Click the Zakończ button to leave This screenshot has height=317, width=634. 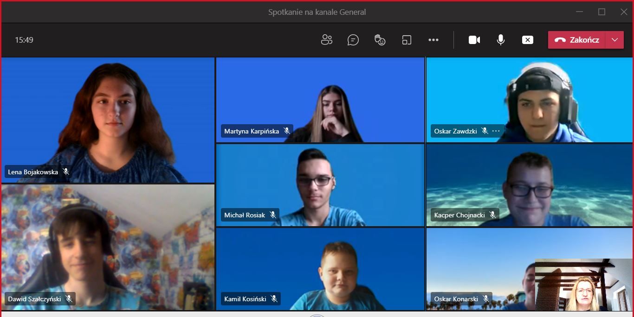[x=577, y=40]
